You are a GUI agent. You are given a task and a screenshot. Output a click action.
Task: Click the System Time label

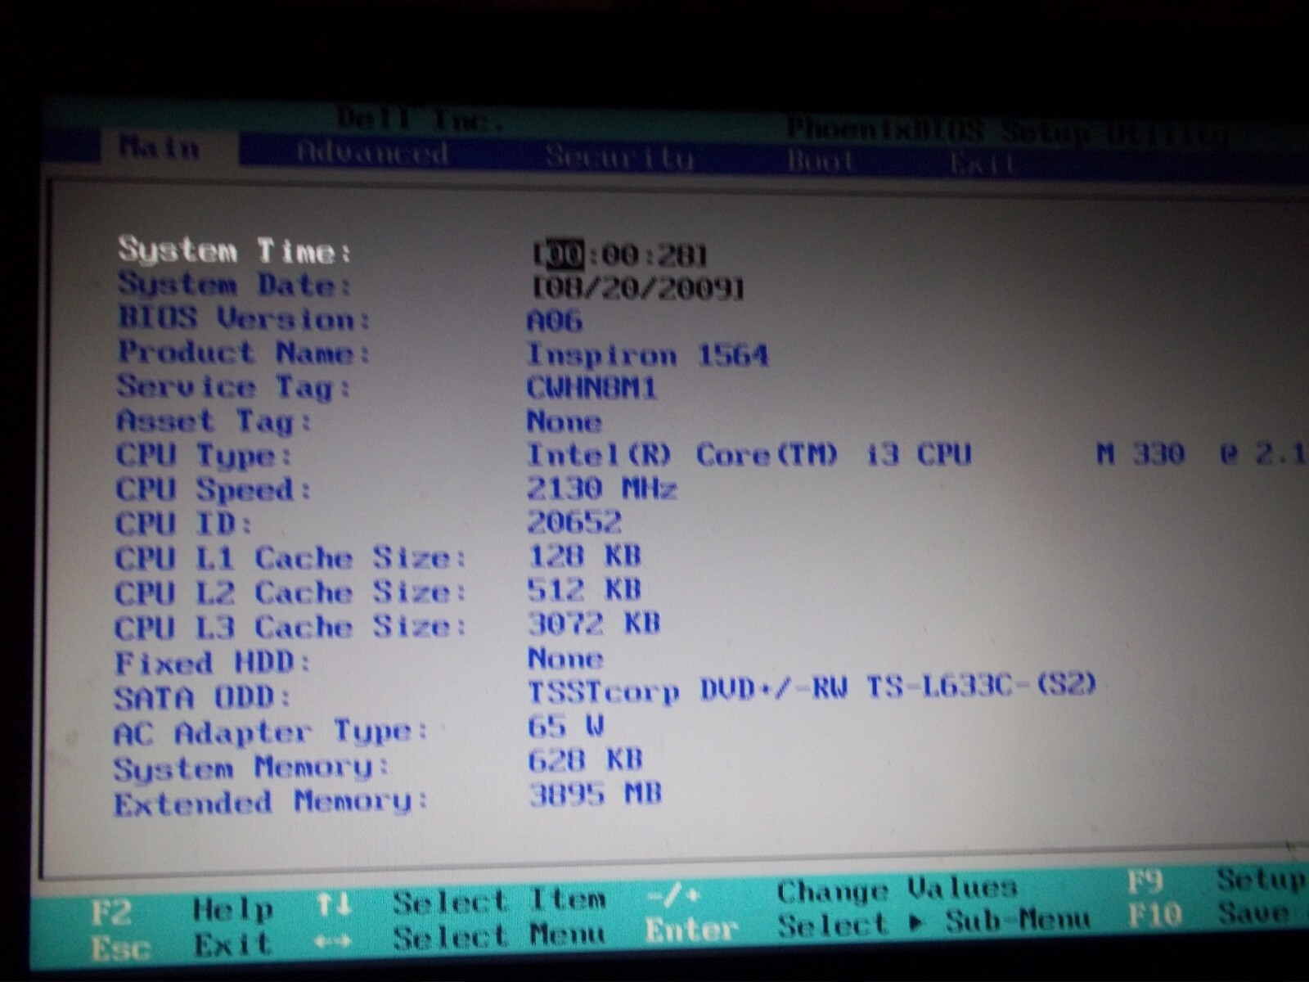[235, 250]
